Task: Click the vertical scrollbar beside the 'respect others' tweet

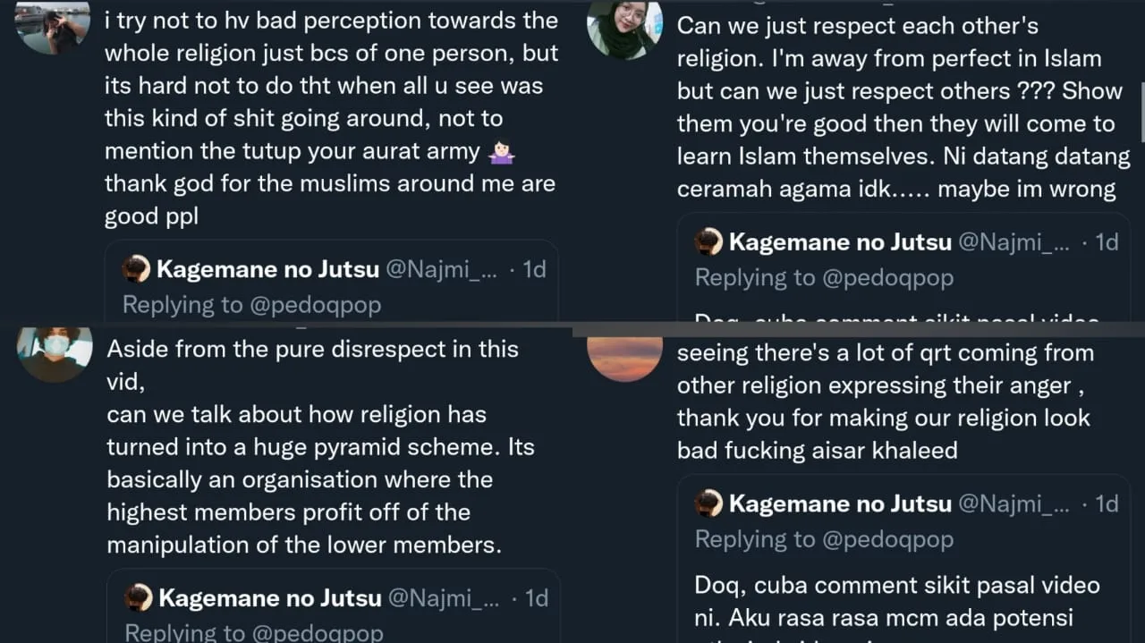Action: click(x=1141, y=107)
